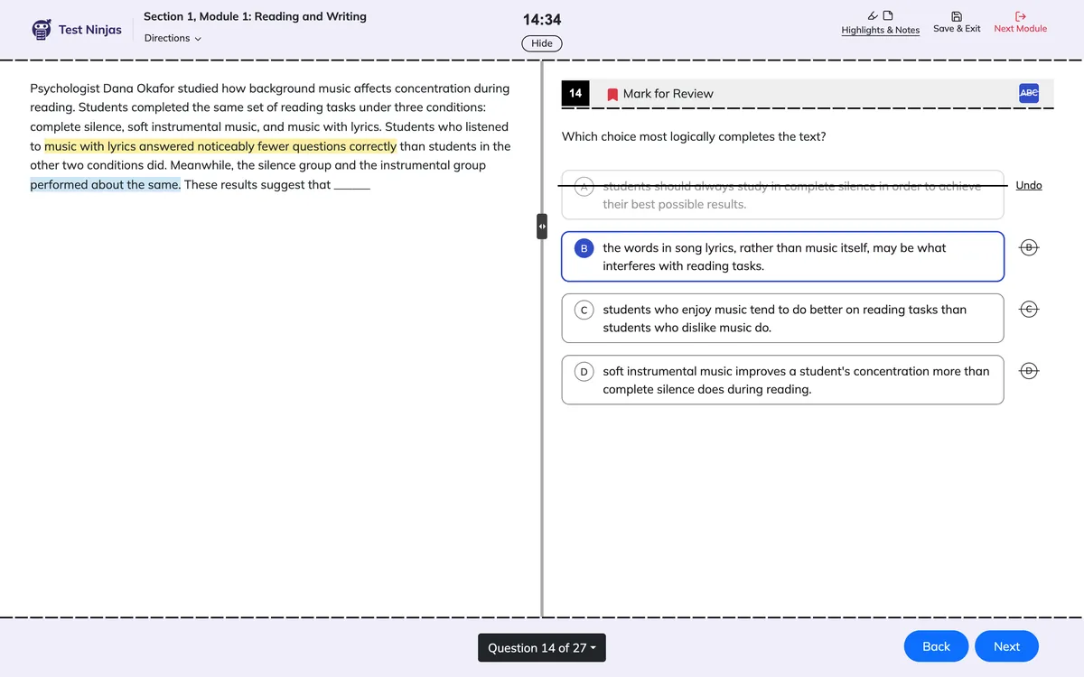
Task: Select crossed-out answer A about complete silence
Action: [782, 195]
